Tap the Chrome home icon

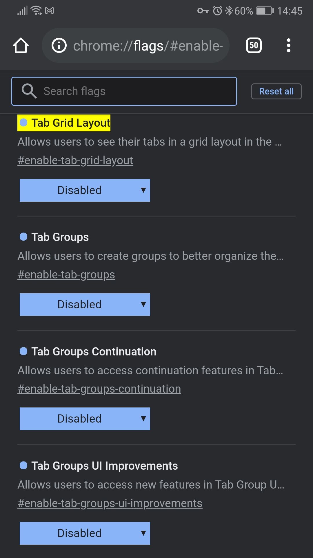(21, 46)
